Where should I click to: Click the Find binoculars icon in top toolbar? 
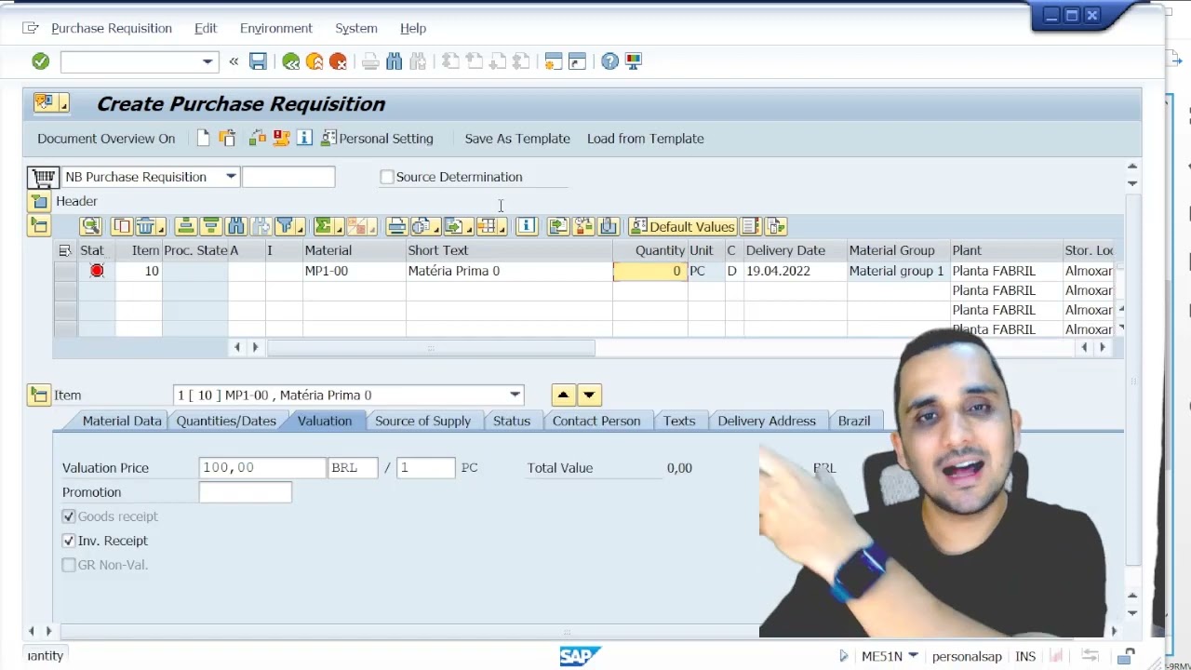pos(394,61)
